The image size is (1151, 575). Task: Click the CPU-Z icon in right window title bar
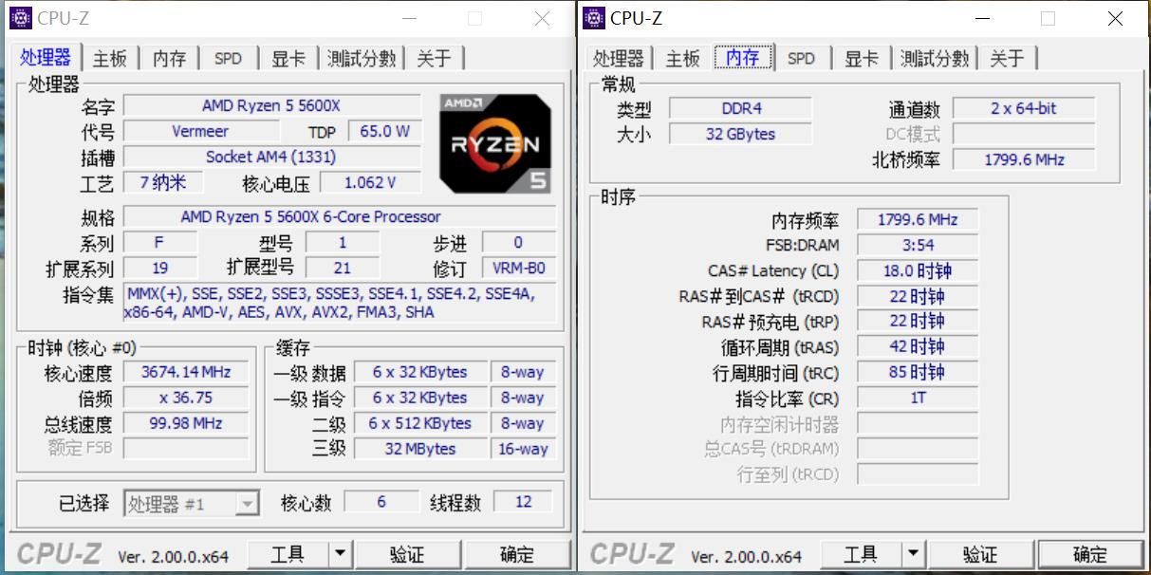593,17
